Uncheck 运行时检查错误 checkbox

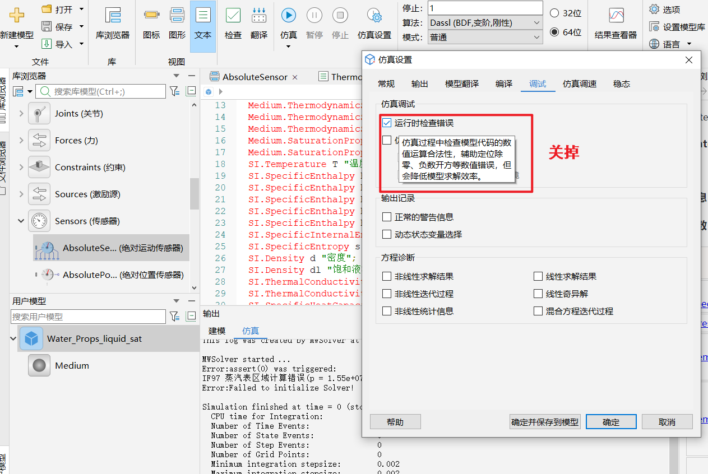387,123
